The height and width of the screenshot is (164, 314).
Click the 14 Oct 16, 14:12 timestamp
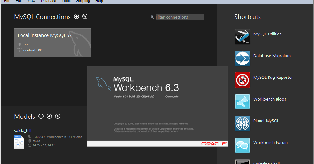[44, 145]
